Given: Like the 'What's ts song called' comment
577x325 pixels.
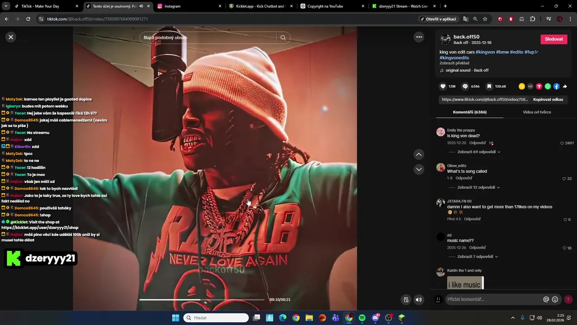Looking at the screenshot, I should tap(564, 179).
